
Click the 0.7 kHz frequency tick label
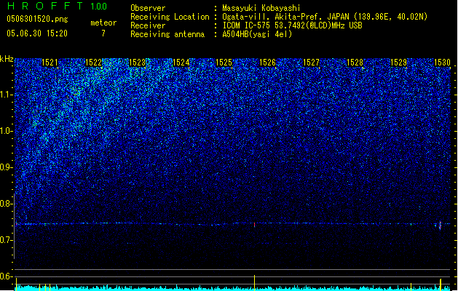[6, 240]
